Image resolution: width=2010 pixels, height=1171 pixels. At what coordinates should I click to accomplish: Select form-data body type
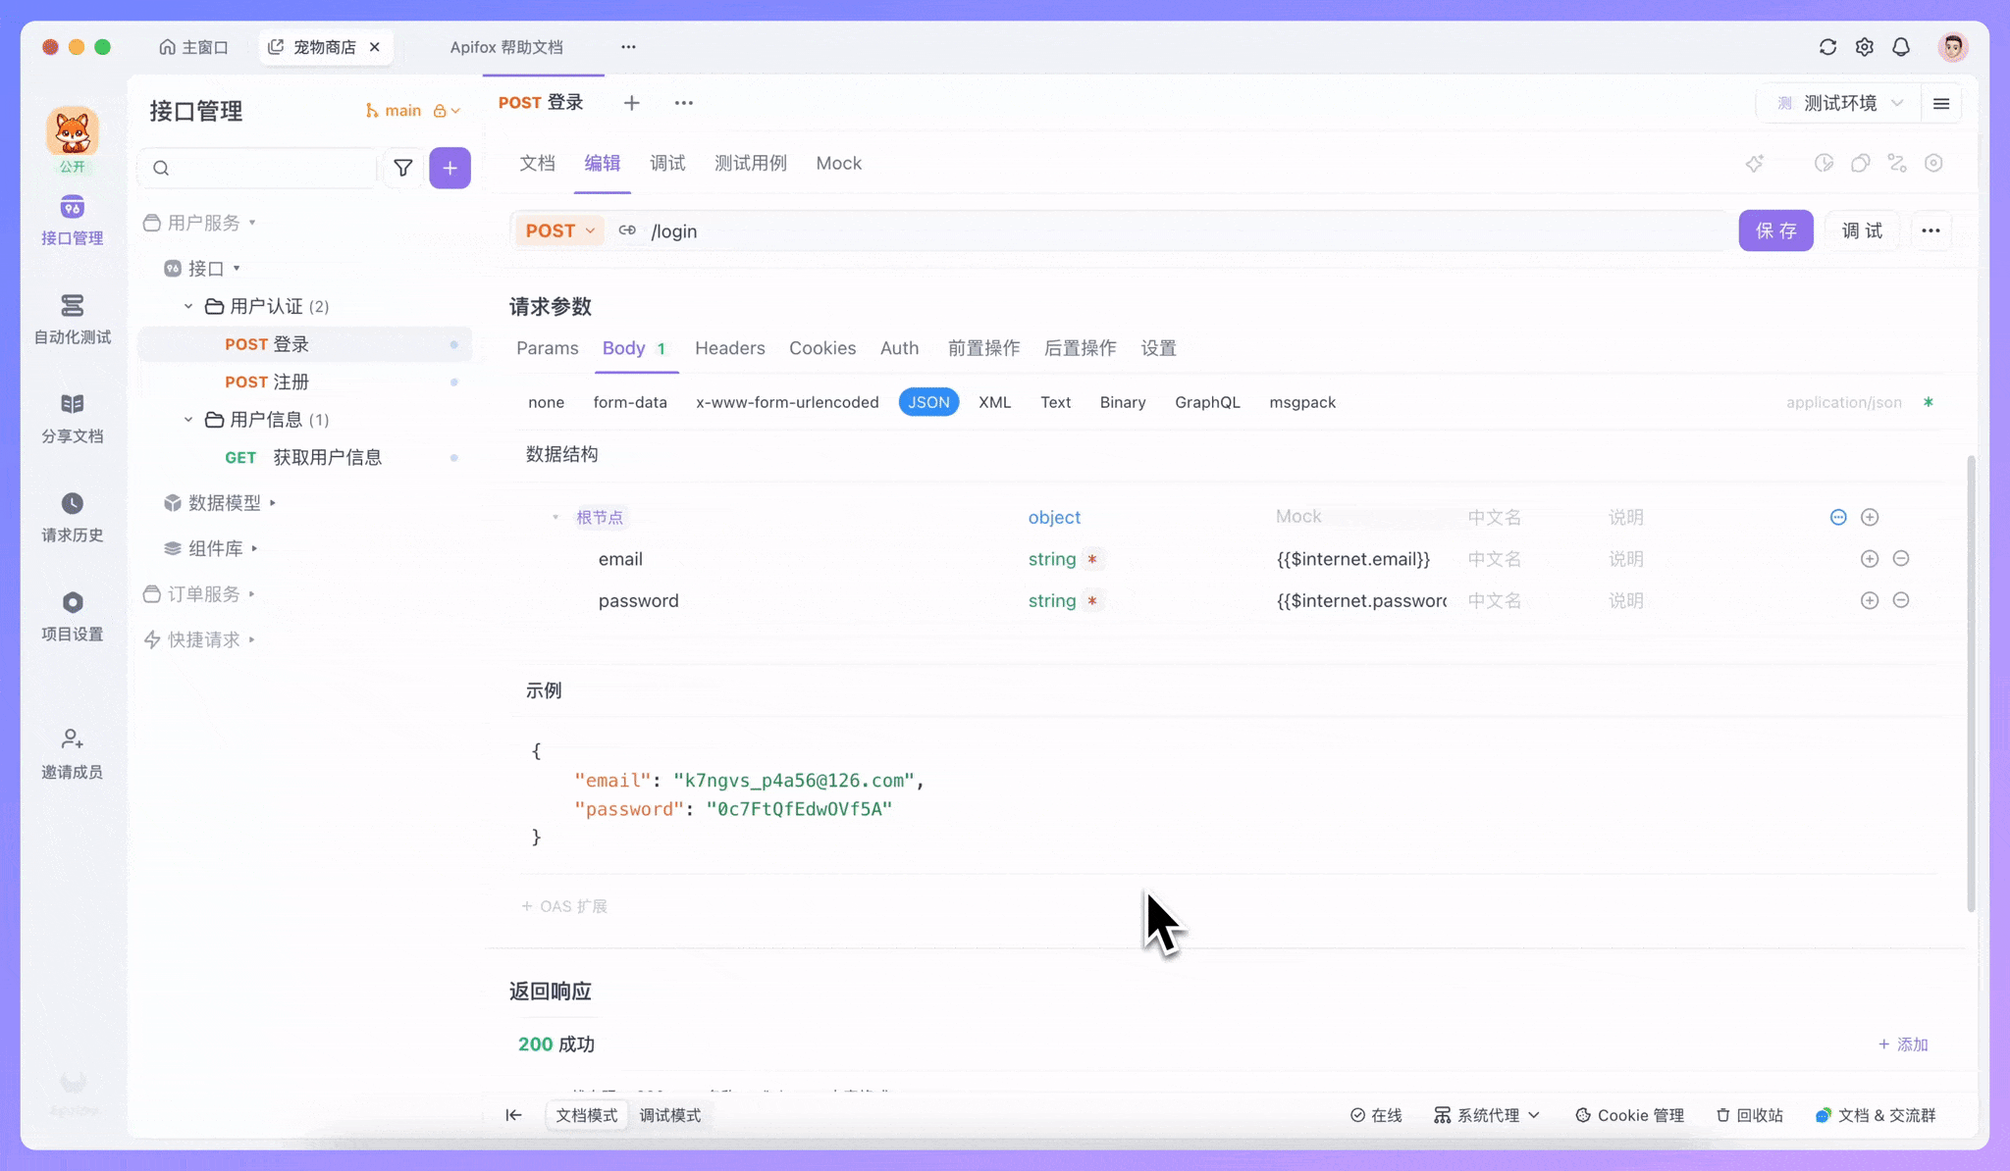point(630,402)
